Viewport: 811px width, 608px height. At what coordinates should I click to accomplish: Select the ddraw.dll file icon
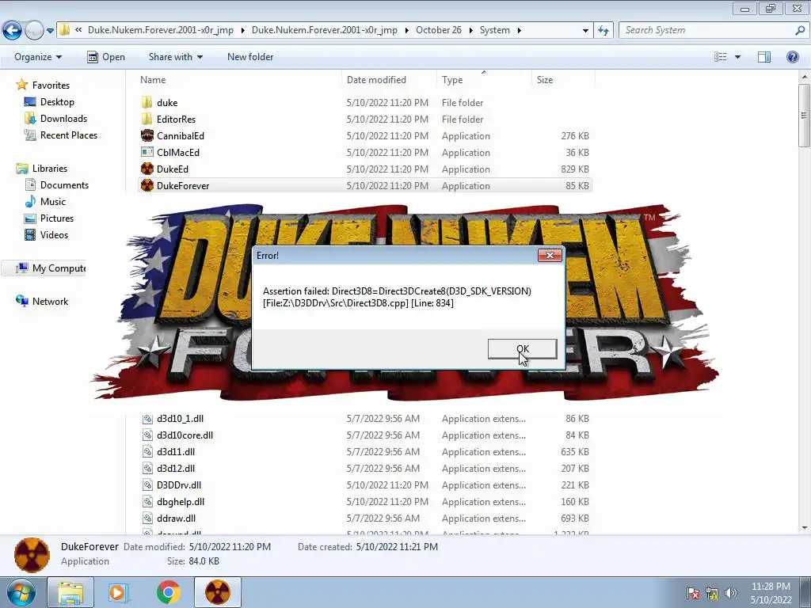click(x=147, y=518)
